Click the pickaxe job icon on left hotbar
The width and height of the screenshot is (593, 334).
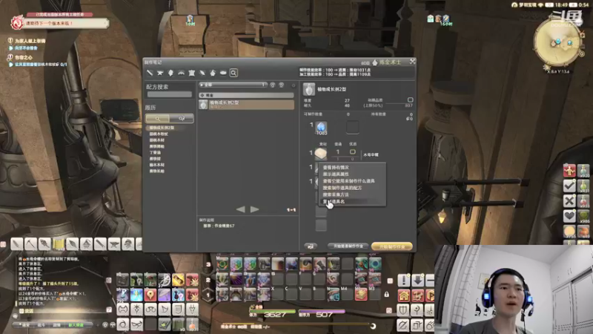[x=30, y=244]
